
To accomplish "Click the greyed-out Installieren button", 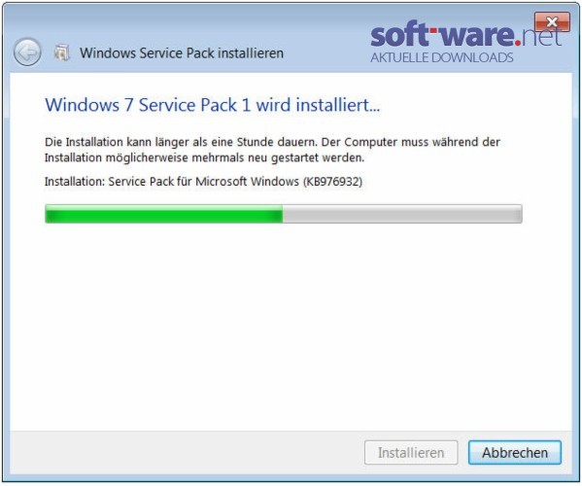I will [411, 453].
